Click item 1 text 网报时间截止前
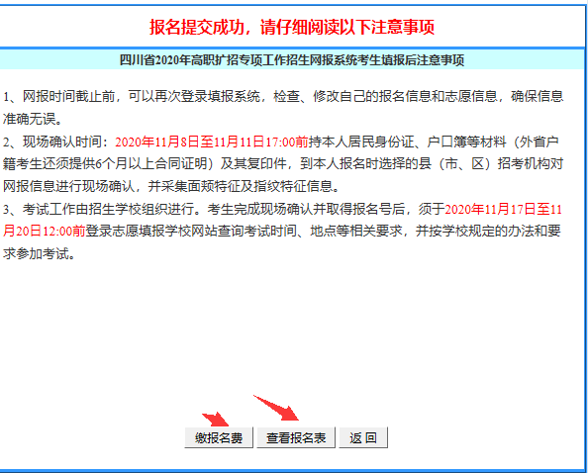The image size is (588, 473). 68,96
